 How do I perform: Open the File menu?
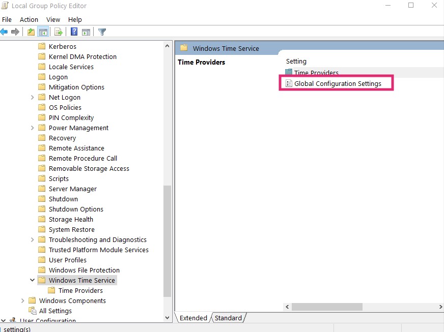(7, 19)
